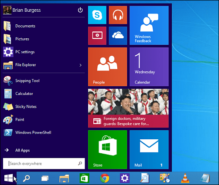Click the Search everywhere input field

click(44, 164)
